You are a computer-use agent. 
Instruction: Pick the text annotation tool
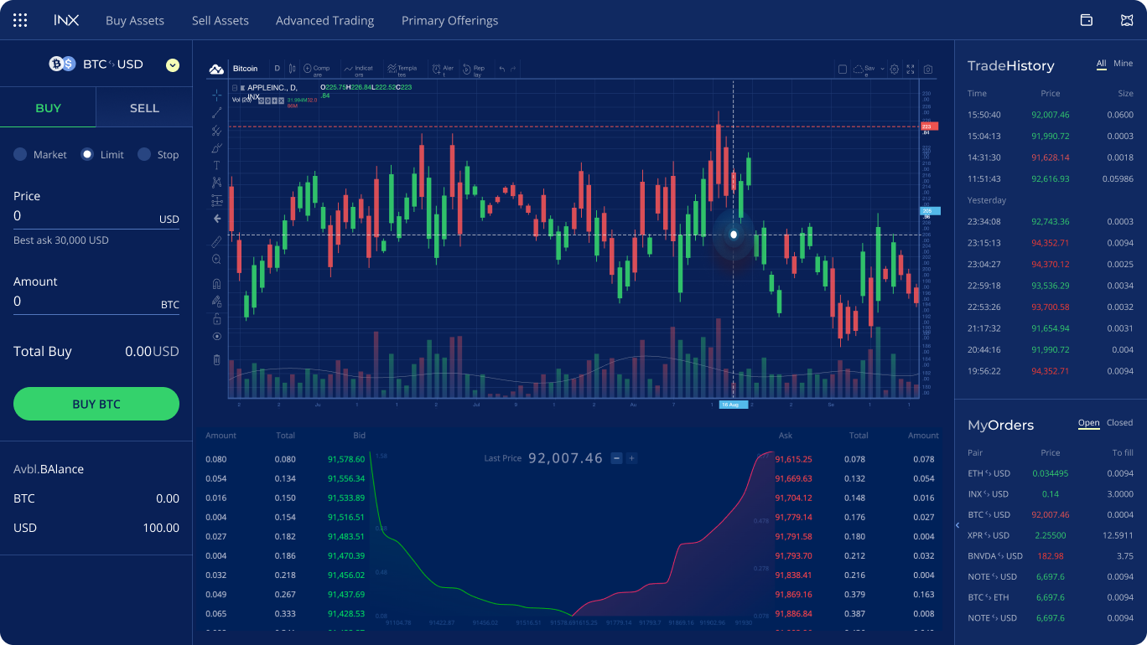click(216, 166)
